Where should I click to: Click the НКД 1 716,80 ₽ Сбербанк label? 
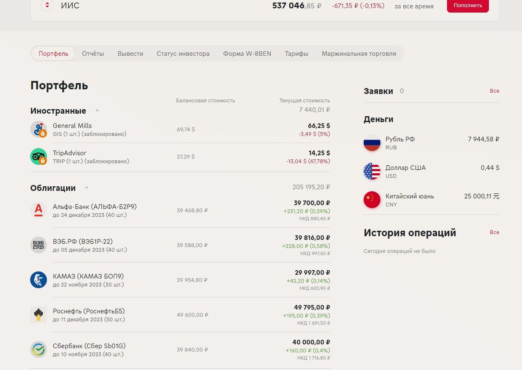tap(314, 358)
